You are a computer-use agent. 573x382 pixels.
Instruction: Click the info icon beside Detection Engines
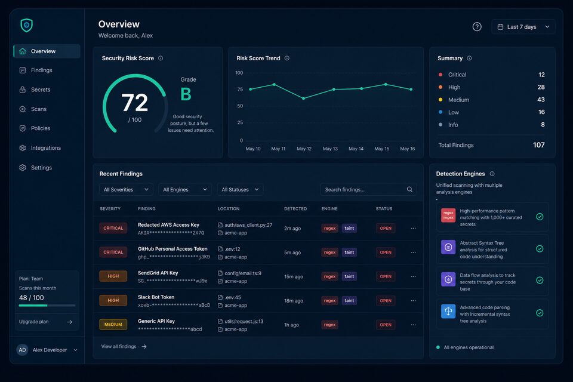coord(492,174)
